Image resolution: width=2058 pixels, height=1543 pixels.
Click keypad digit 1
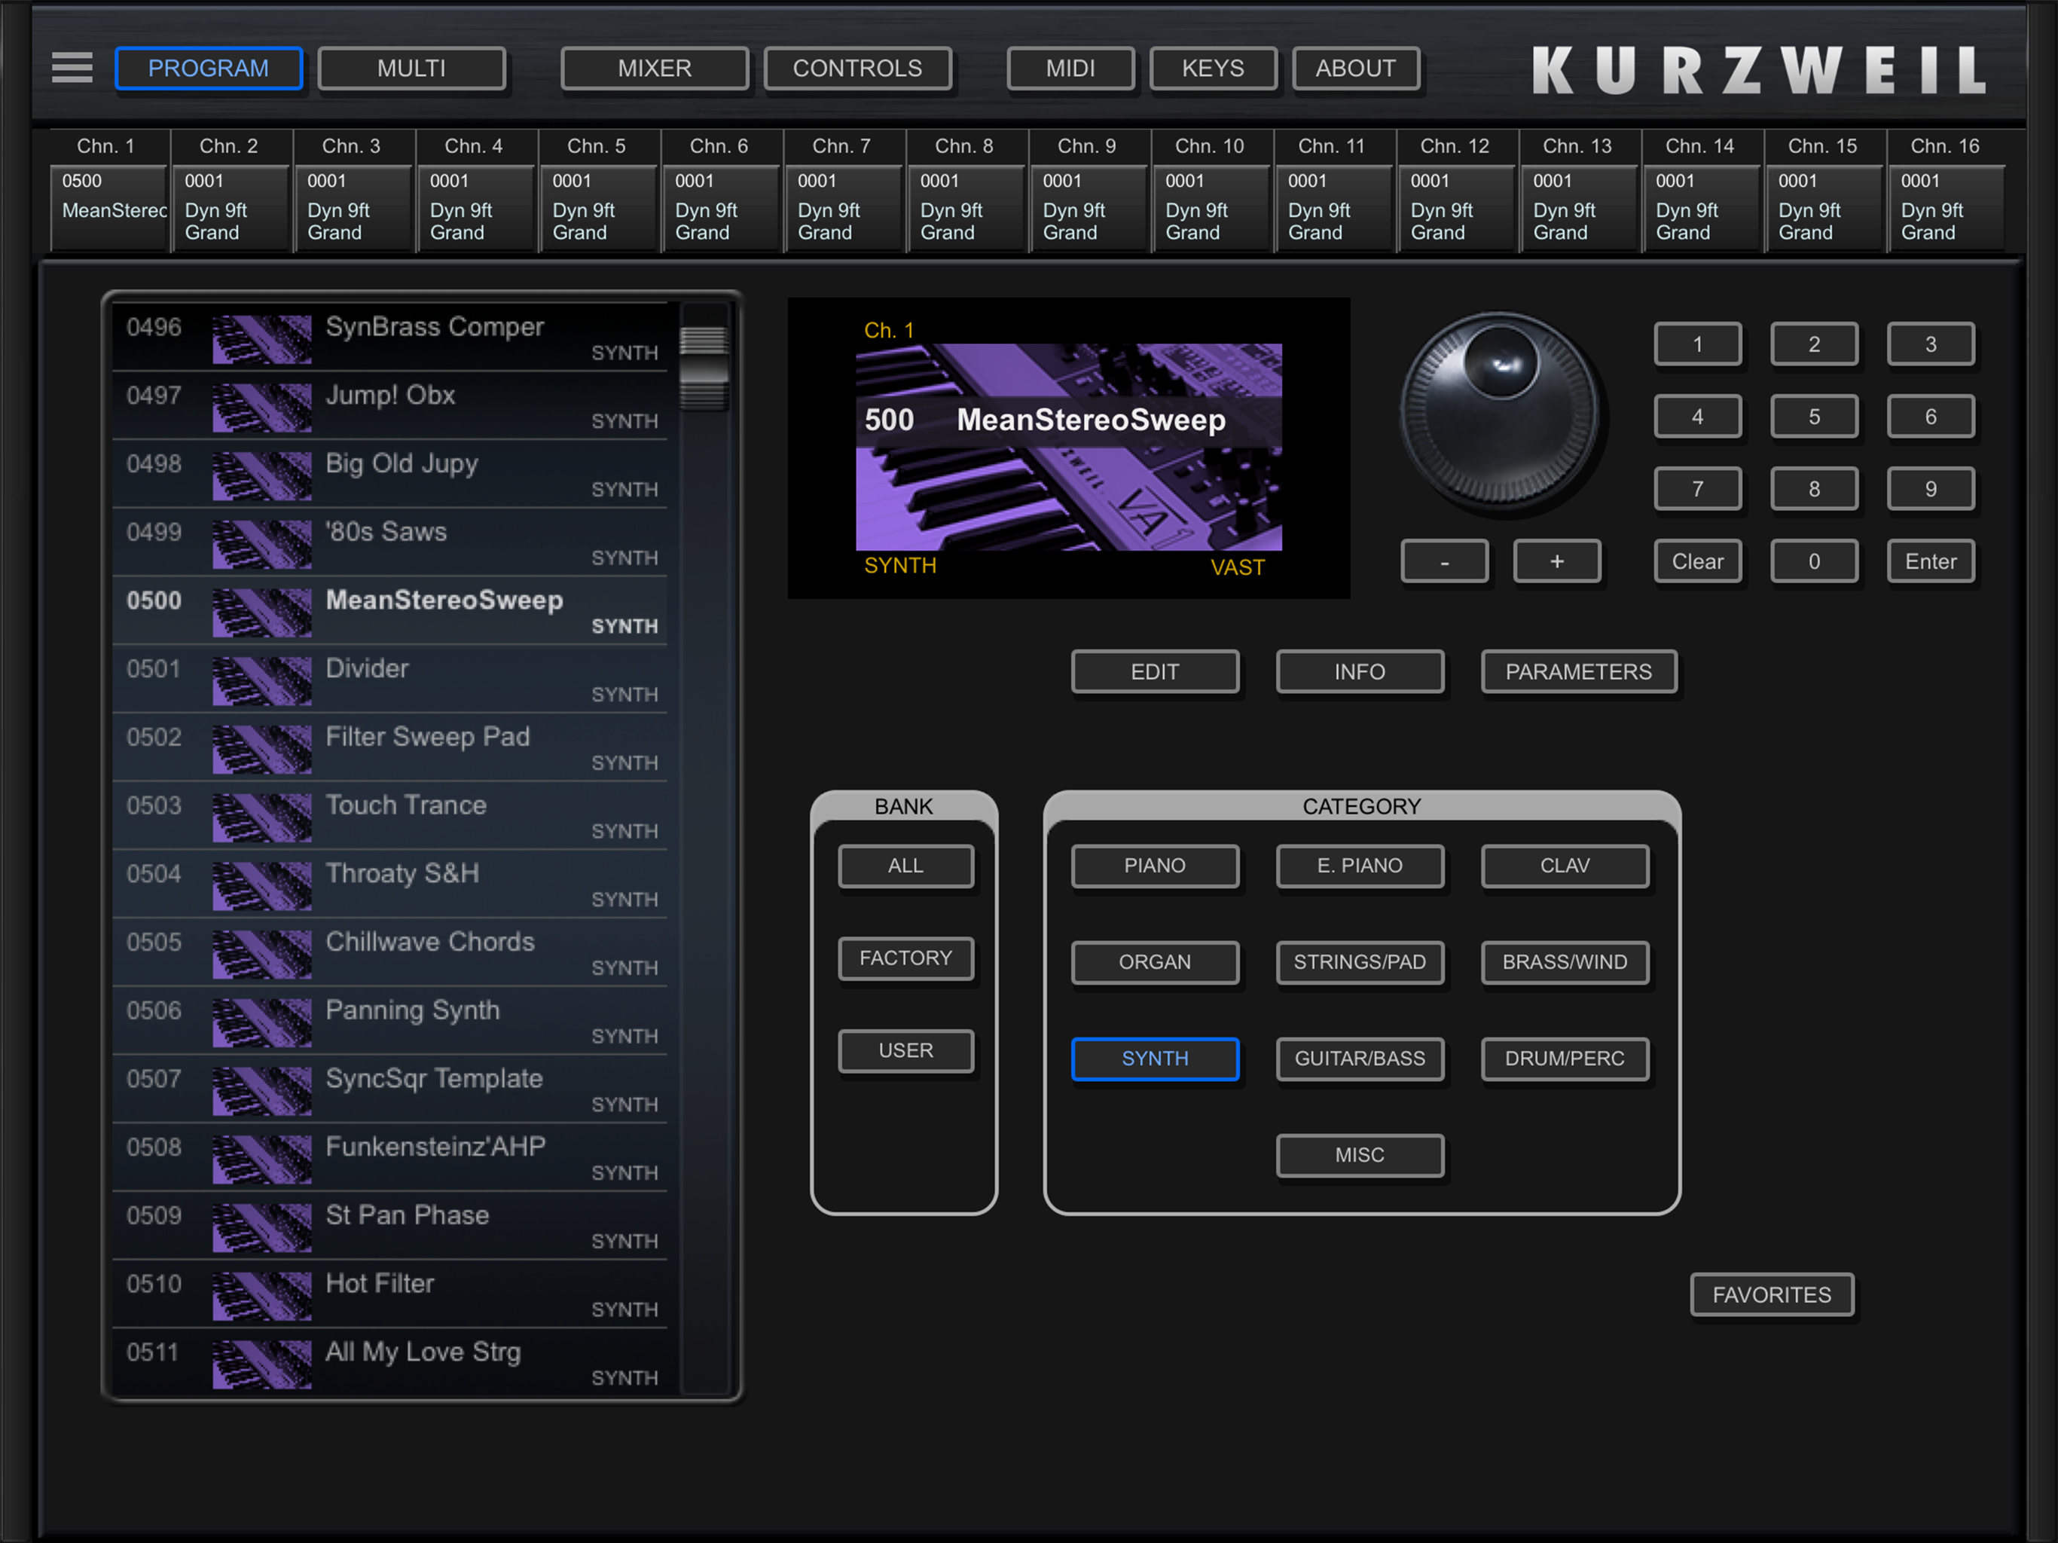[x=1697, y=344]
